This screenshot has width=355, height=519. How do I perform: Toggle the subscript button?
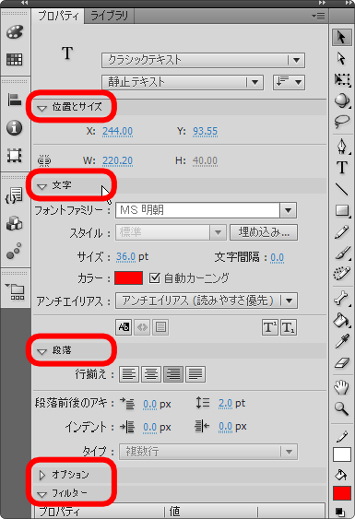289,327
